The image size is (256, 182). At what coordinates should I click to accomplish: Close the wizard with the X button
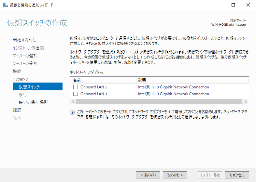[248, 5]
